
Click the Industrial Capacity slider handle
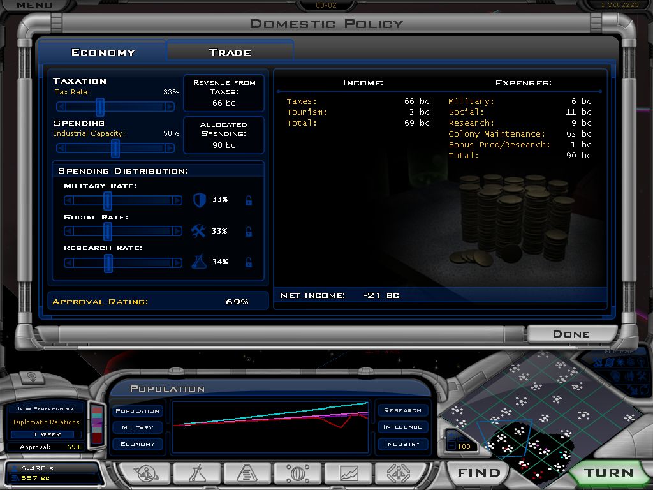[x=115, y=148]
